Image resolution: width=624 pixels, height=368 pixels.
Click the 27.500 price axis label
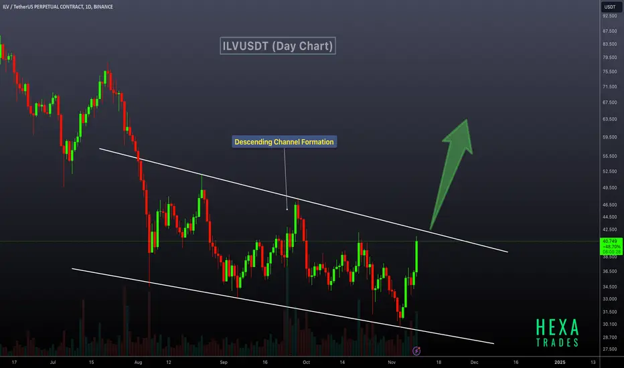click(610, 349)
